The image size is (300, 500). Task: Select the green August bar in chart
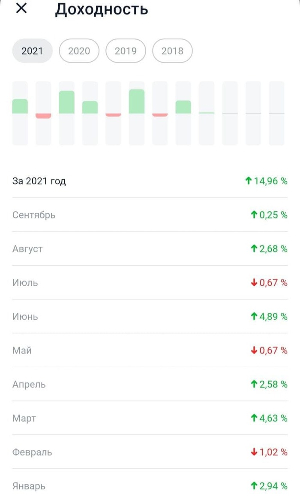[x=183, y=107]
